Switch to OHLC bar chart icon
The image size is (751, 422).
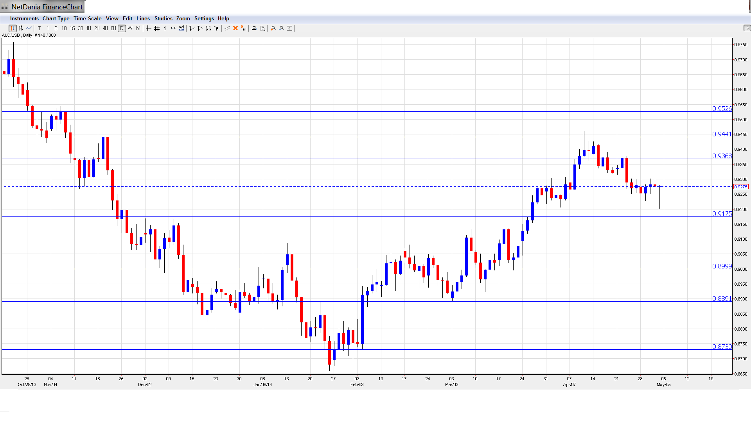pos(21,28)
